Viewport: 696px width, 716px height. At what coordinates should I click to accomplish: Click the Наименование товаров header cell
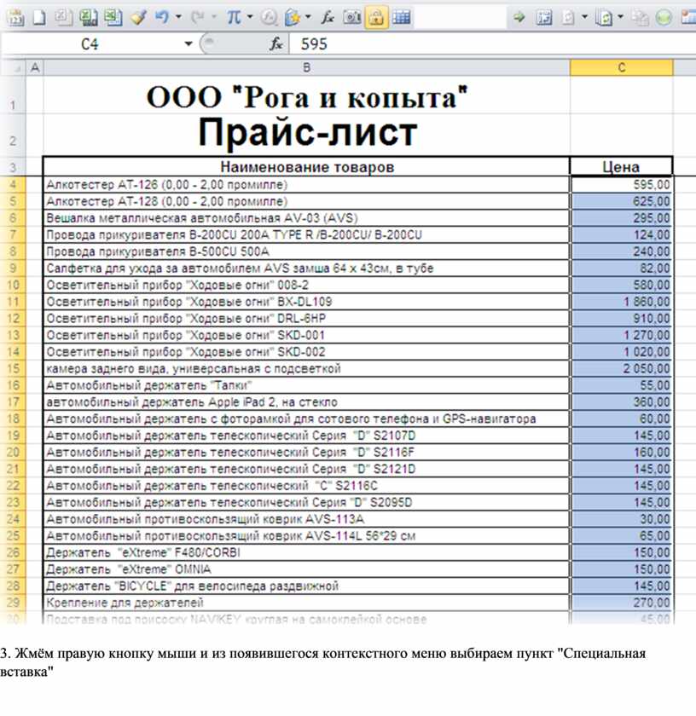[307, 167]
